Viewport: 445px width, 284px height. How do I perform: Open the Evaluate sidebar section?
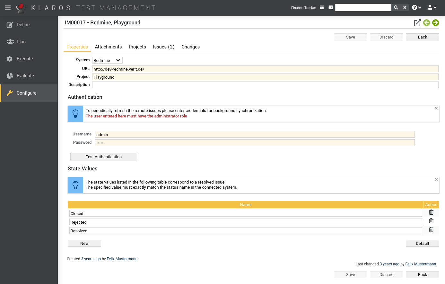pos(25,76)
